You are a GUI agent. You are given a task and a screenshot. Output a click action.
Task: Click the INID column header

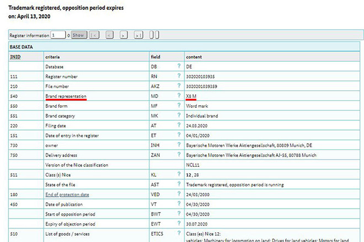pyautogui.click(x=15, y=57)
